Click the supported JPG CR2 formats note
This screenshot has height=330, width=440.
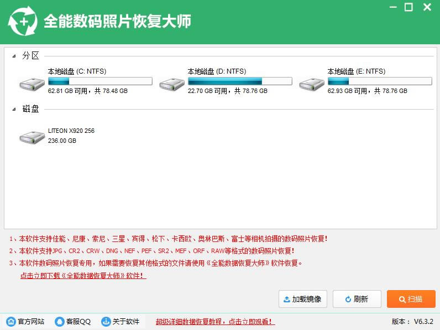151,251
